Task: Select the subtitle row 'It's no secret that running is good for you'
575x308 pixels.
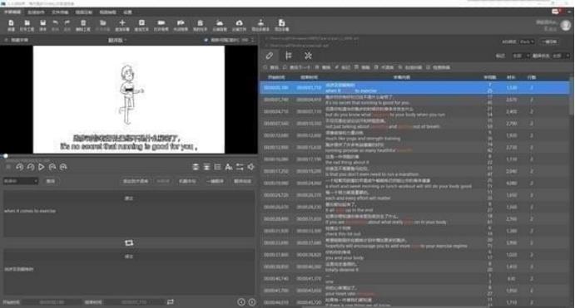Action: pos(414,100)
